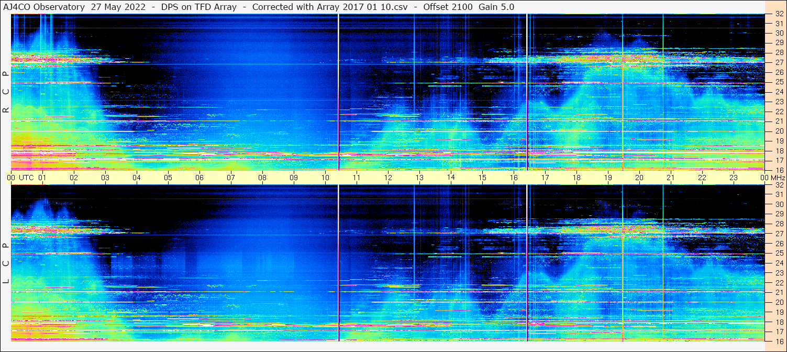
Task: Click the AJ4CO Observatory title text
Action: (x=45, y=7)
